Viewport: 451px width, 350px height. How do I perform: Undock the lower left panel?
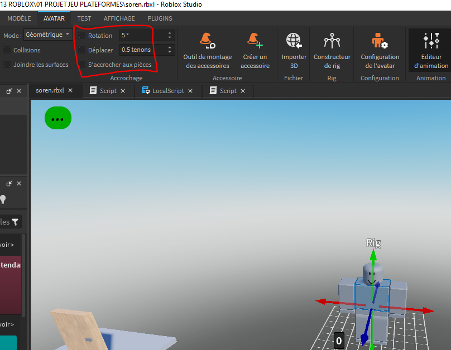[x=9, y=183]
